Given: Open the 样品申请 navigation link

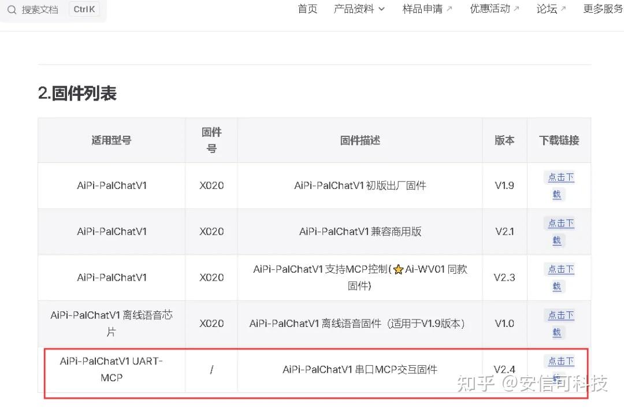Looking at the screenshot, I should 427,9.
